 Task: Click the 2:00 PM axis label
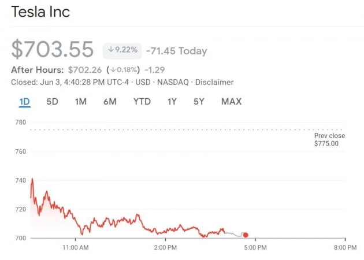pyautogui.click(x=165, y=248)
